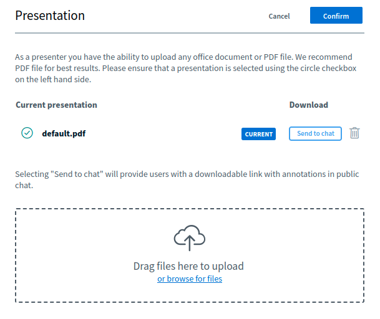Screen dimensions: 380x319
Task: Click the default.pdf file name
Action: coord(64,133)
